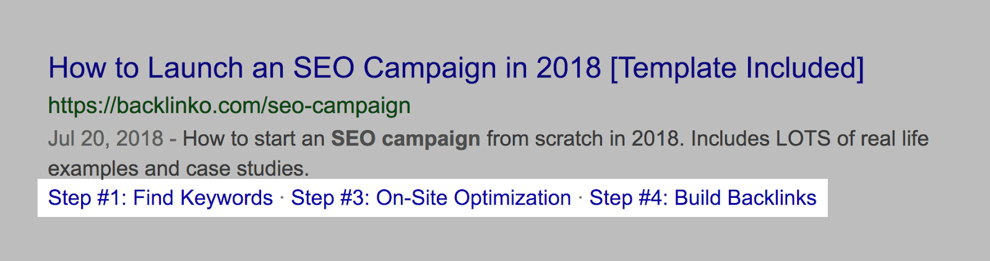The height and width of the screenshot is (261, 990).
Task: Click the words "On-Site Optimization"
Action: click(473, 198)
